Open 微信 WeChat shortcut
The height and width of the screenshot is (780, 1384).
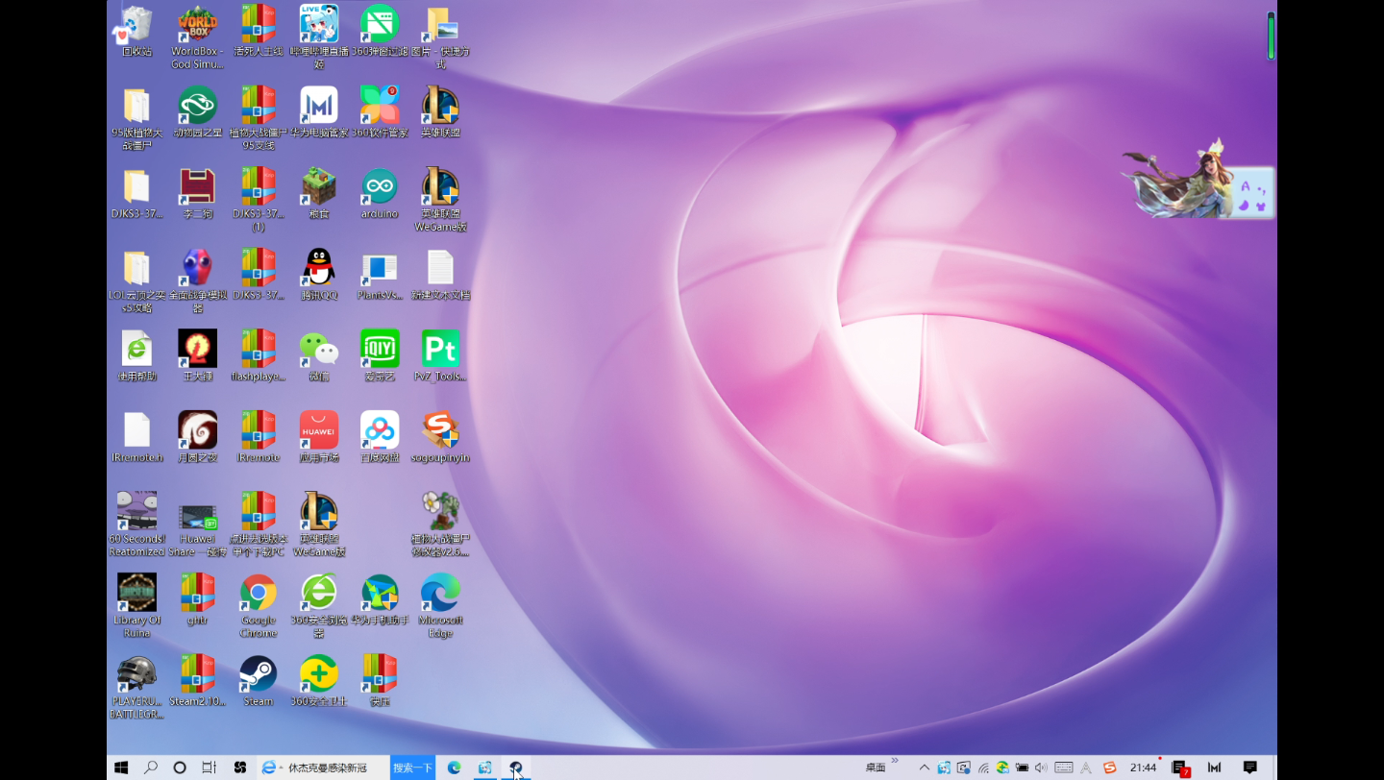pos(319,356)
